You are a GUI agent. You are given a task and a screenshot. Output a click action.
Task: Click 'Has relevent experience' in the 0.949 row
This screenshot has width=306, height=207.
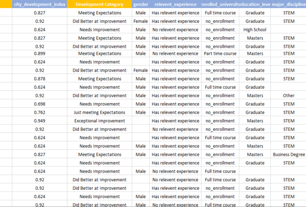pos(175,121)
